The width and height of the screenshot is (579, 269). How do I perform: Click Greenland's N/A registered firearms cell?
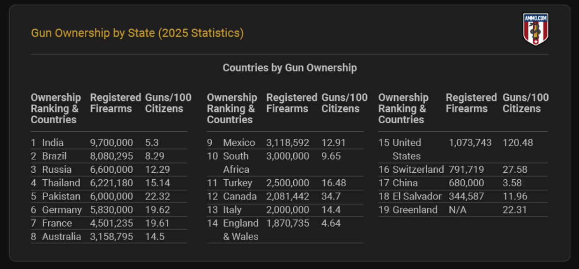coord(457,210)
